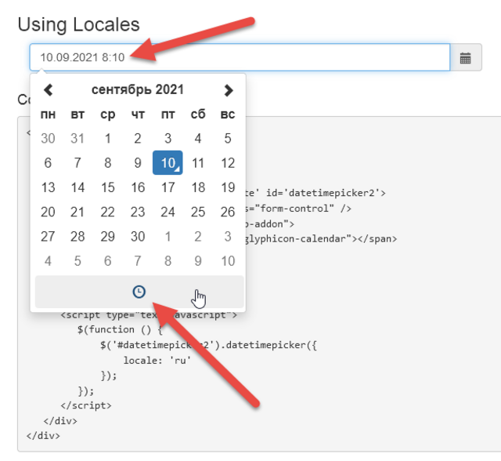This screenshot has height=461, width=501.
Task: Choose day 18
Action: 198,187
